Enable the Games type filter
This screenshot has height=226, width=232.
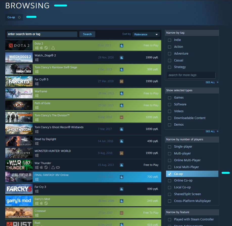[170, 98]
